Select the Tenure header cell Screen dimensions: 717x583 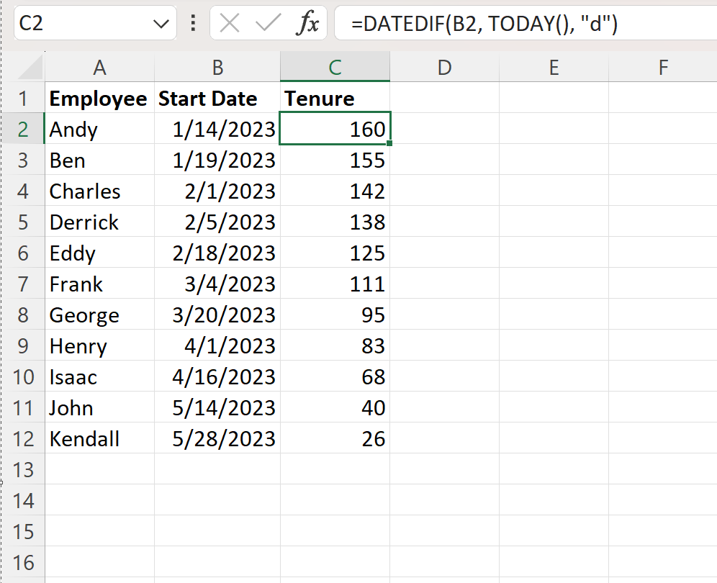[335, 98]
